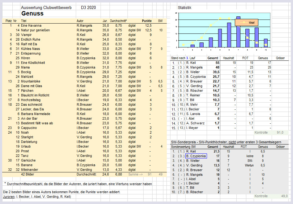The height and width of the screenshot is (204, 293).
Task: Select the "Autor" column header
Action: click(x=80, y=21)
